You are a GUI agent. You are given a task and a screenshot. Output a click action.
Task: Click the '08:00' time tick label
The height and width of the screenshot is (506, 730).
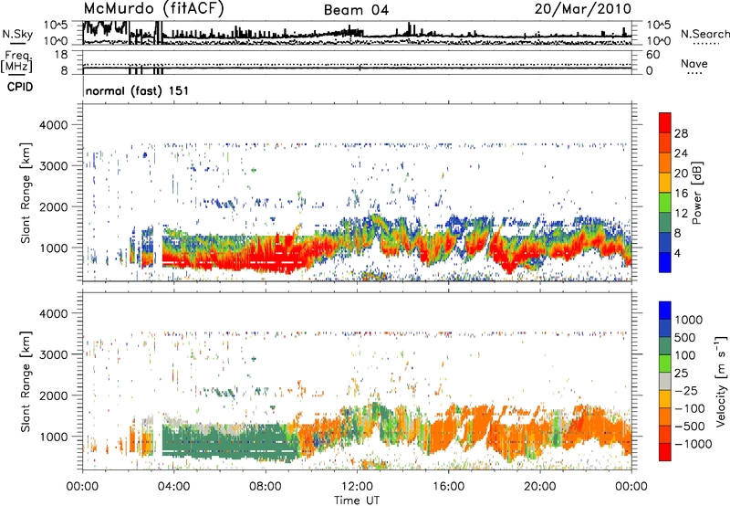[266, 487]
